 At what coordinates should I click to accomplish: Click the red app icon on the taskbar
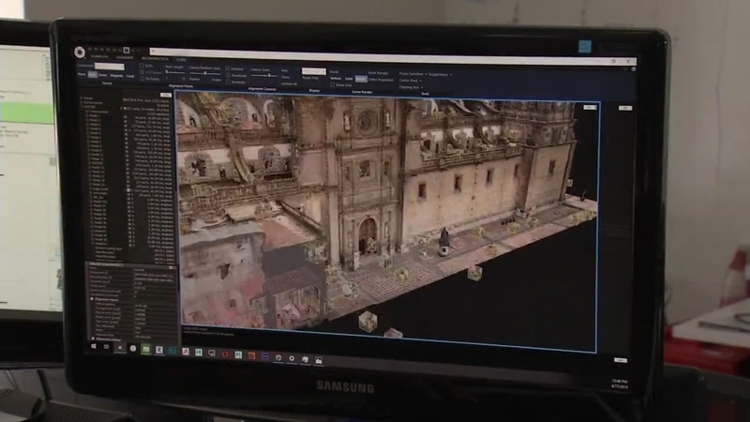225,354
